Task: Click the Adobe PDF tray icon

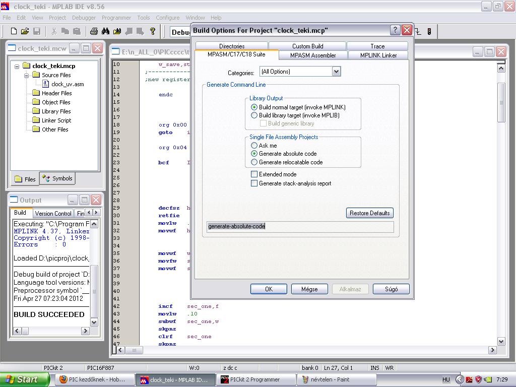Action: click(x=469, y=379)
